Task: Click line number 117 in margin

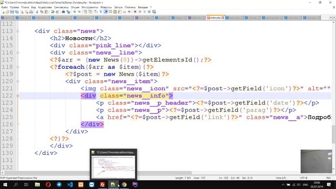Action: pos(7,60)
